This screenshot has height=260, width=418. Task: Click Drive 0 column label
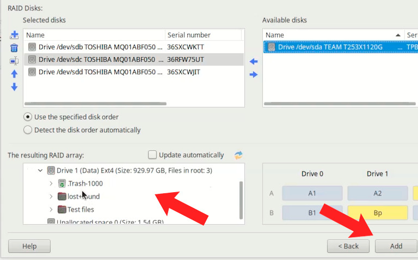[312, 174]
